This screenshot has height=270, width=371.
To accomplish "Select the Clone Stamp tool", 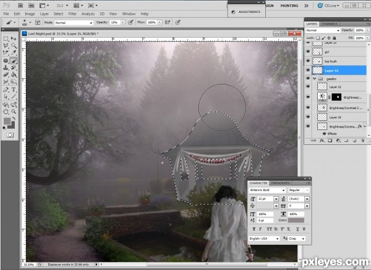I will [6, 68].
